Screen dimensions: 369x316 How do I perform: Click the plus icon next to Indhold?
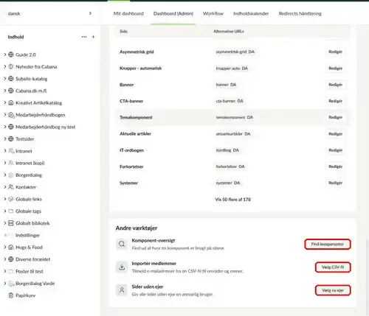pyautogui.click(x=93, y=37)
